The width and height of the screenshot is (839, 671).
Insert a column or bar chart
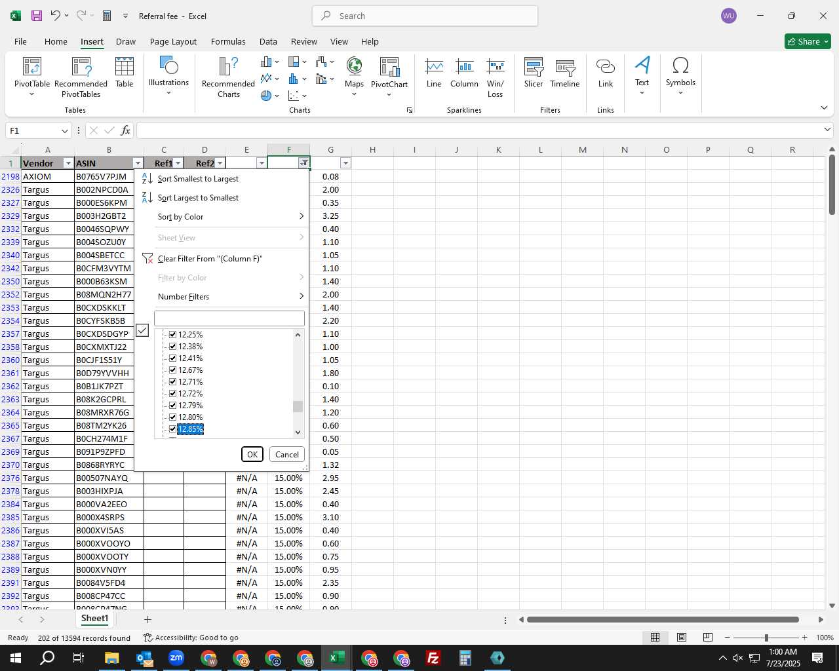269,62
